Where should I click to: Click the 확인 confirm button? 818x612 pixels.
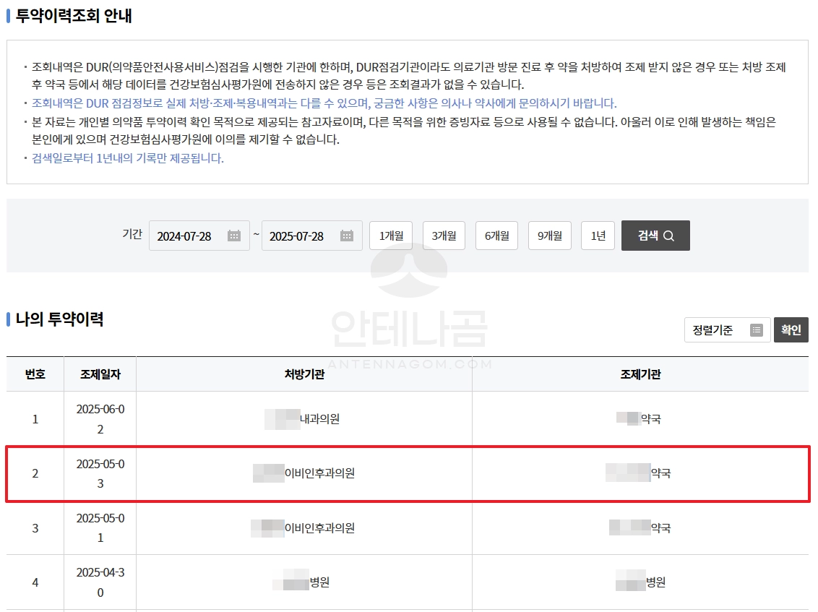tap(791, 329)
